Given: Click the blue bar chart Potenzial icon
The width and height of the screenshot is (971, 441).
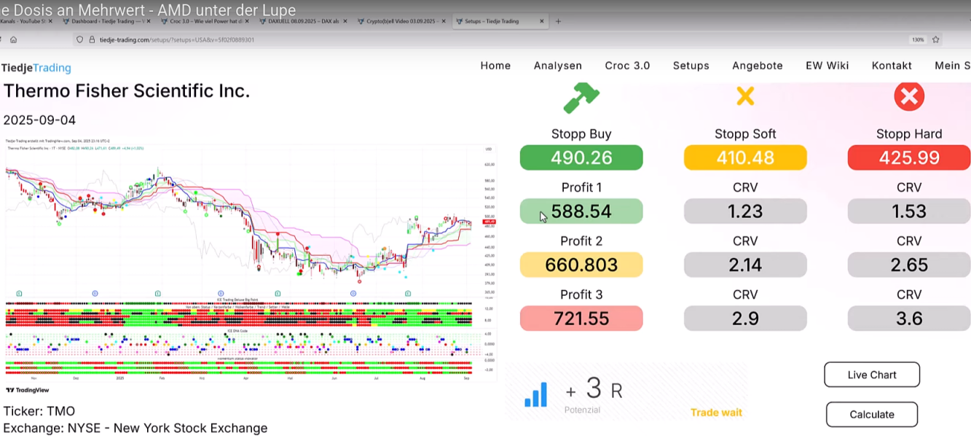Looking at the screenshot, I should coord(535,394).
